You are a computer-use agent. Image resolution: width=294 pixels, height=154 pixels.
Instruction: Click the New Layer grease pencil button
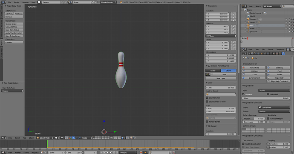pos(221,78)
